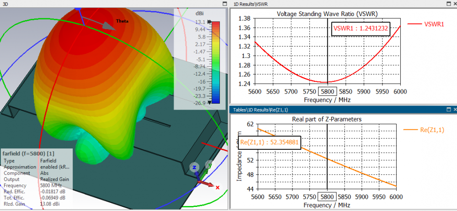
Task: Click the Theta direction arrow
Action: click(x=110, y=26)
